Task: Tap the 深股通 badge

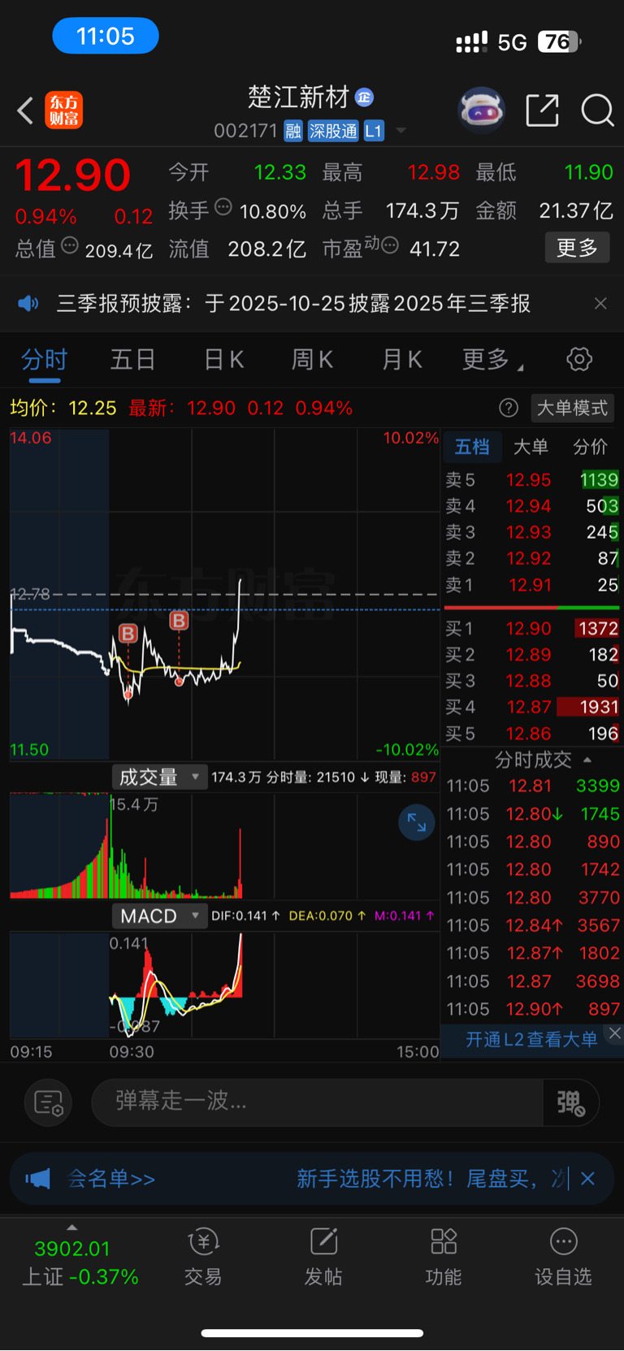Action: click(x=333, y=131)
